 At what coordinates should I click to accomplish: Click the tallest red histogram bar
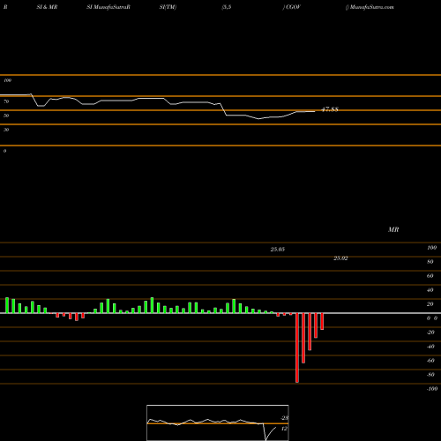(297, 348)
